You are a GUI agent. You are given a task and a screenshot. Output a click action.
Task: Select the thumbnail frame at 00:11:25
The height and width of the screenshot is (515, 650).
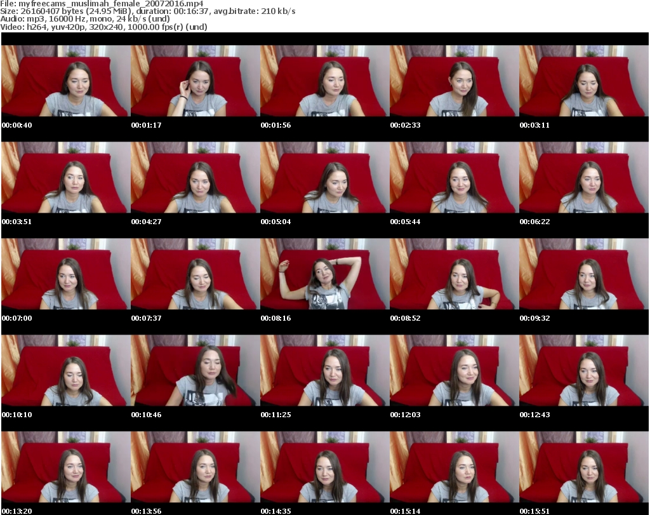[x=324, y=371]
